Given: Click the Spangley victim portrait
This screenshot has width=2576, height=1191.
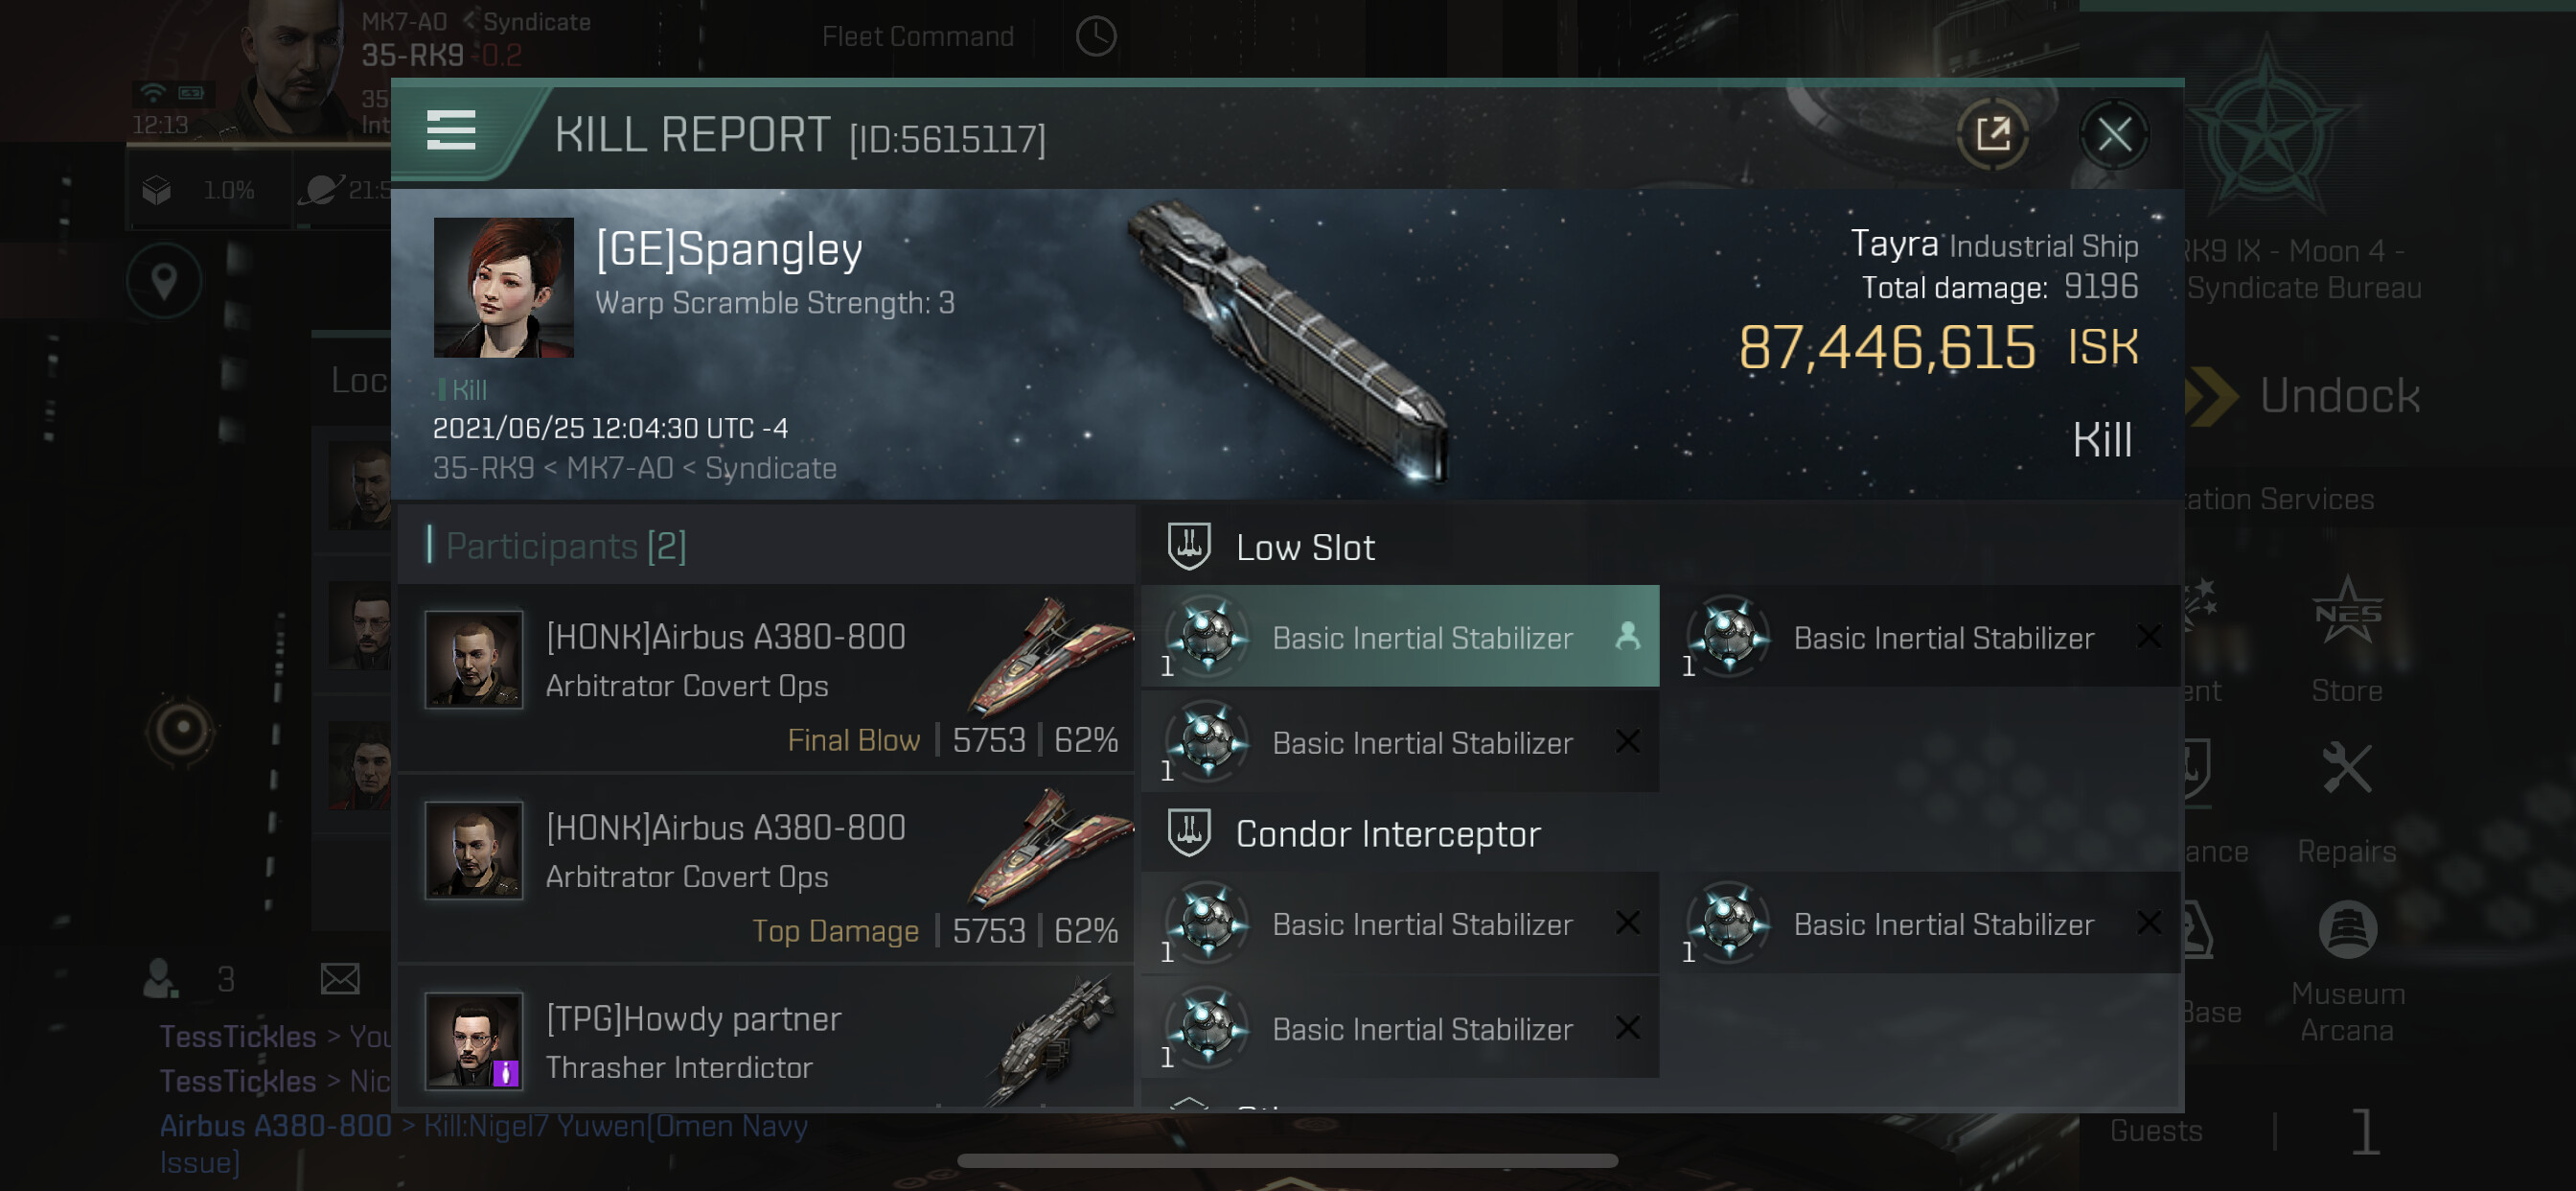Looking at the screenshot, I should [503, 289].
